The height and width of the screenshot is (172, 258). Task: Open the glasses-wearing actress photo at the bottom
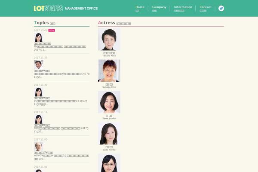(x=109, y=163)
